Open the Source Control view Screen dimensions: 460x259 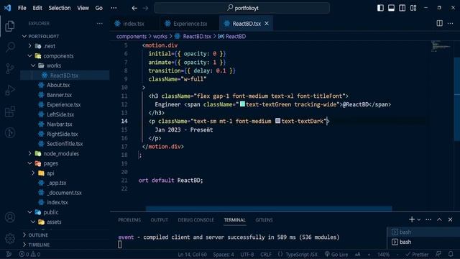(x=9, y=68)
